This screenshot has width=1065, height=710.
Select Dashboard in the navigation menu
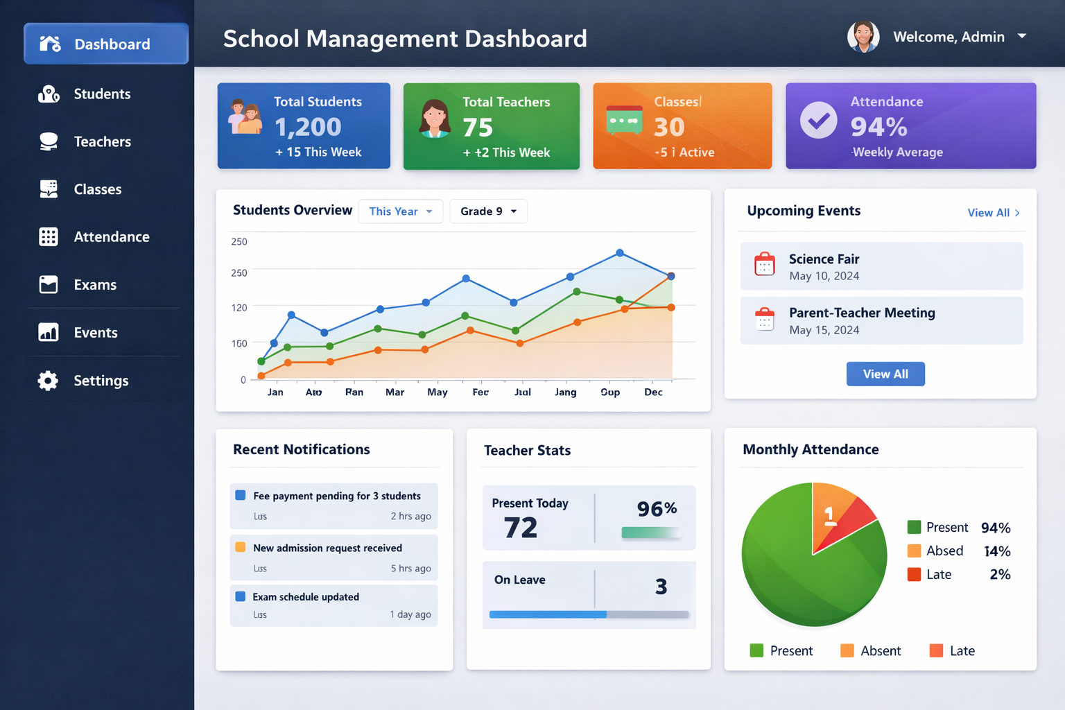[105, 43]
